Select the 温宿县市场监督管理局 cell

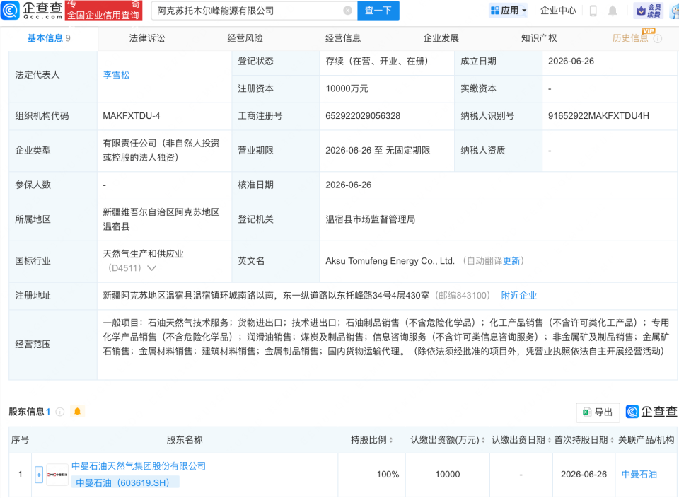(x=370, y=219)
